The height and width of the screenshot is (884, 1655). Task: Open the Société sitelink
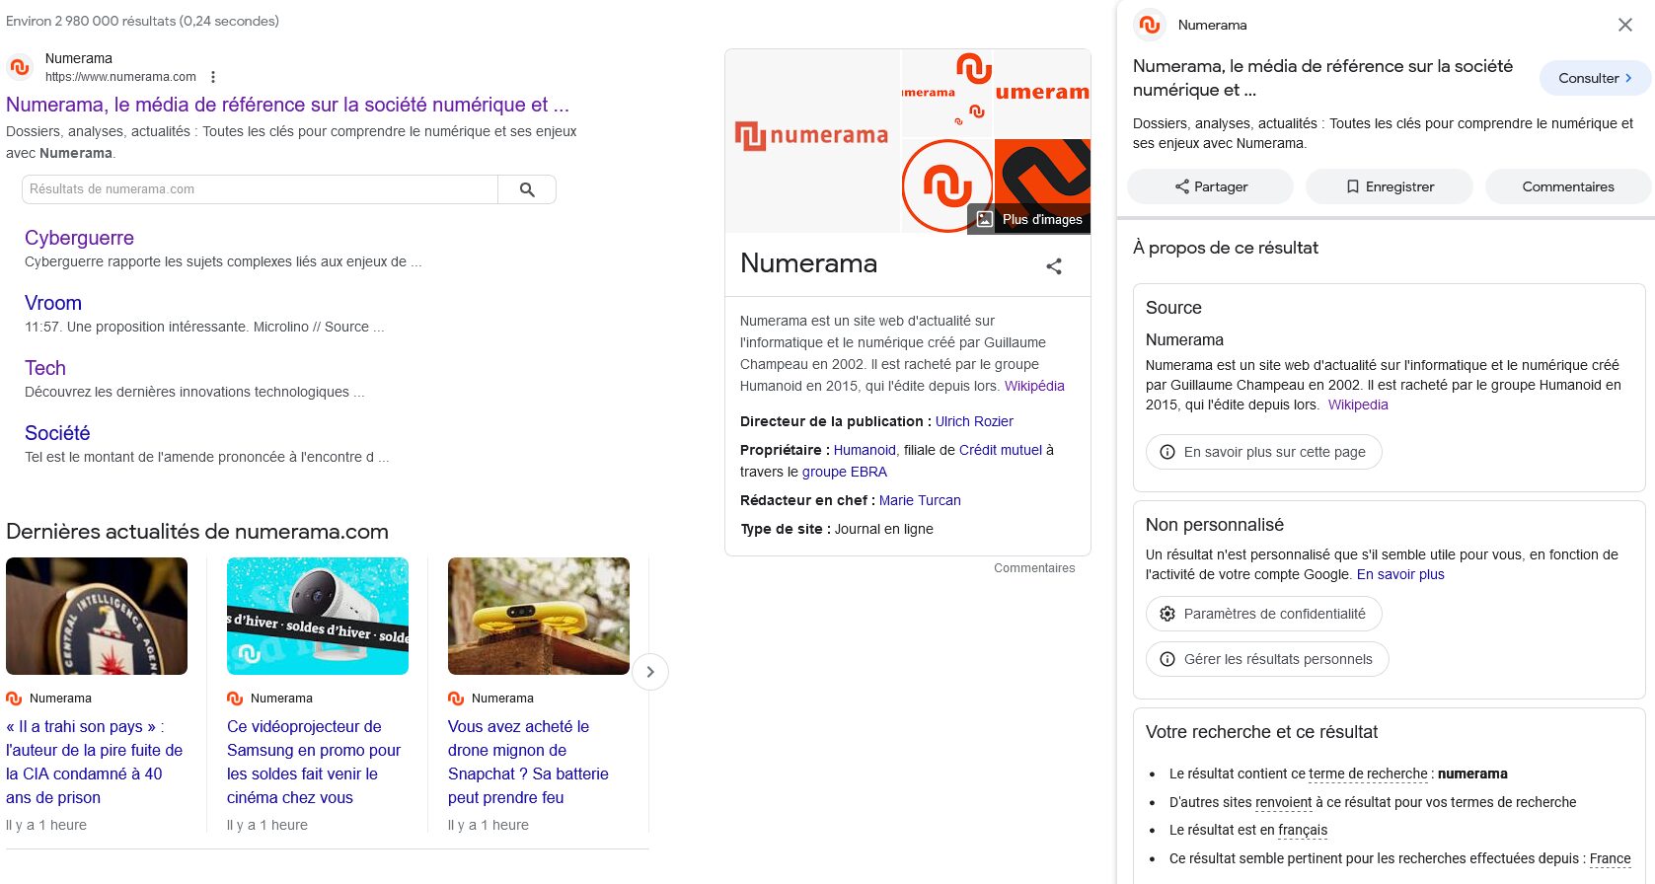pyautogui.click(x=57, y=433)
